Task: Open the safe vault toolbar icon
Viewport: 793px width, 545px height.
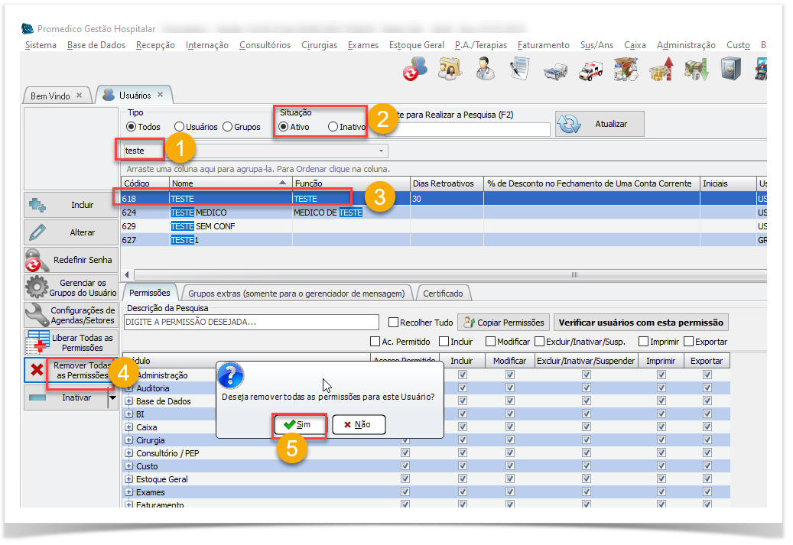Action: point(730,70)
